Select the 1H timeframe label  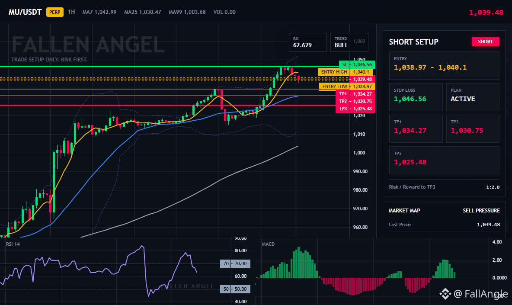point(71,12)
